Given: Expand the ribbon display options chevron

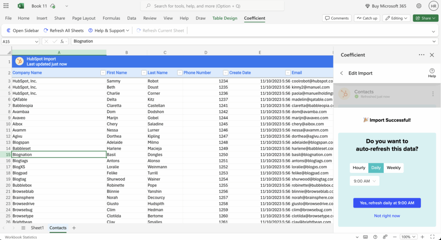Looking at the screenshot, I should coord(433,31).
